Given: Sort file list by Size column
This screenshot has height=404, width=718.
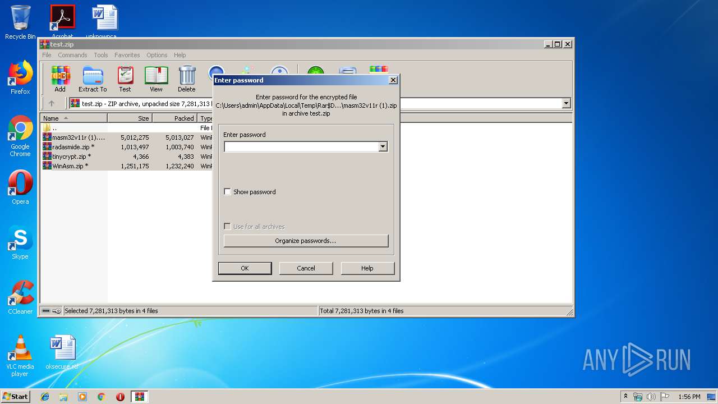Looking at the screenshot, I should tap(130, 118).
